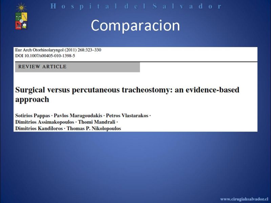Open the www.cirugiahsalvador.cl link

[244, 199]
